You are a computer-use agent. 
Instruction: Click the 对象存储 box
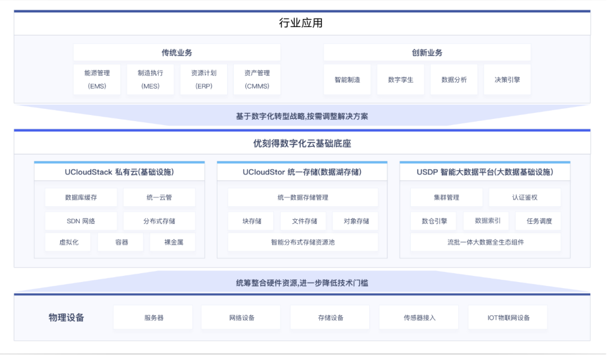pyautogui.click(x=355, y=221)
